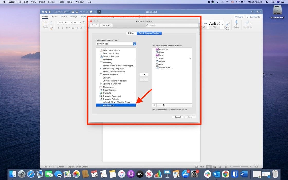This screenshot has width=288, height=180.
Task: Open Google Chrome from the Dock
Action: point(226,174)
